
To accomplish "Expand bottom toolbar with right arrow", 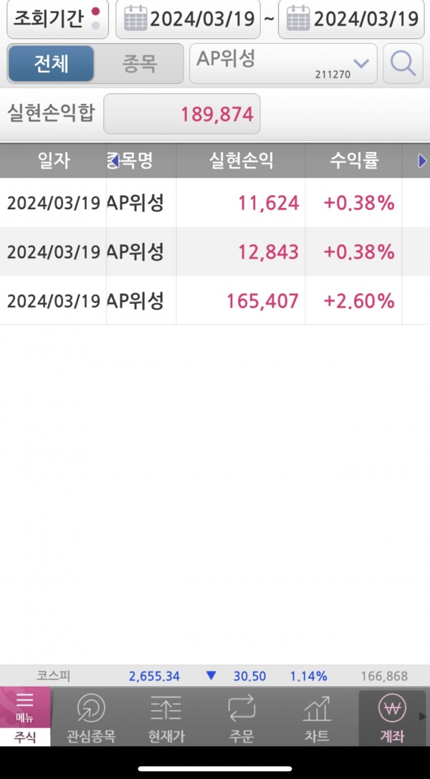I will 424,717.
